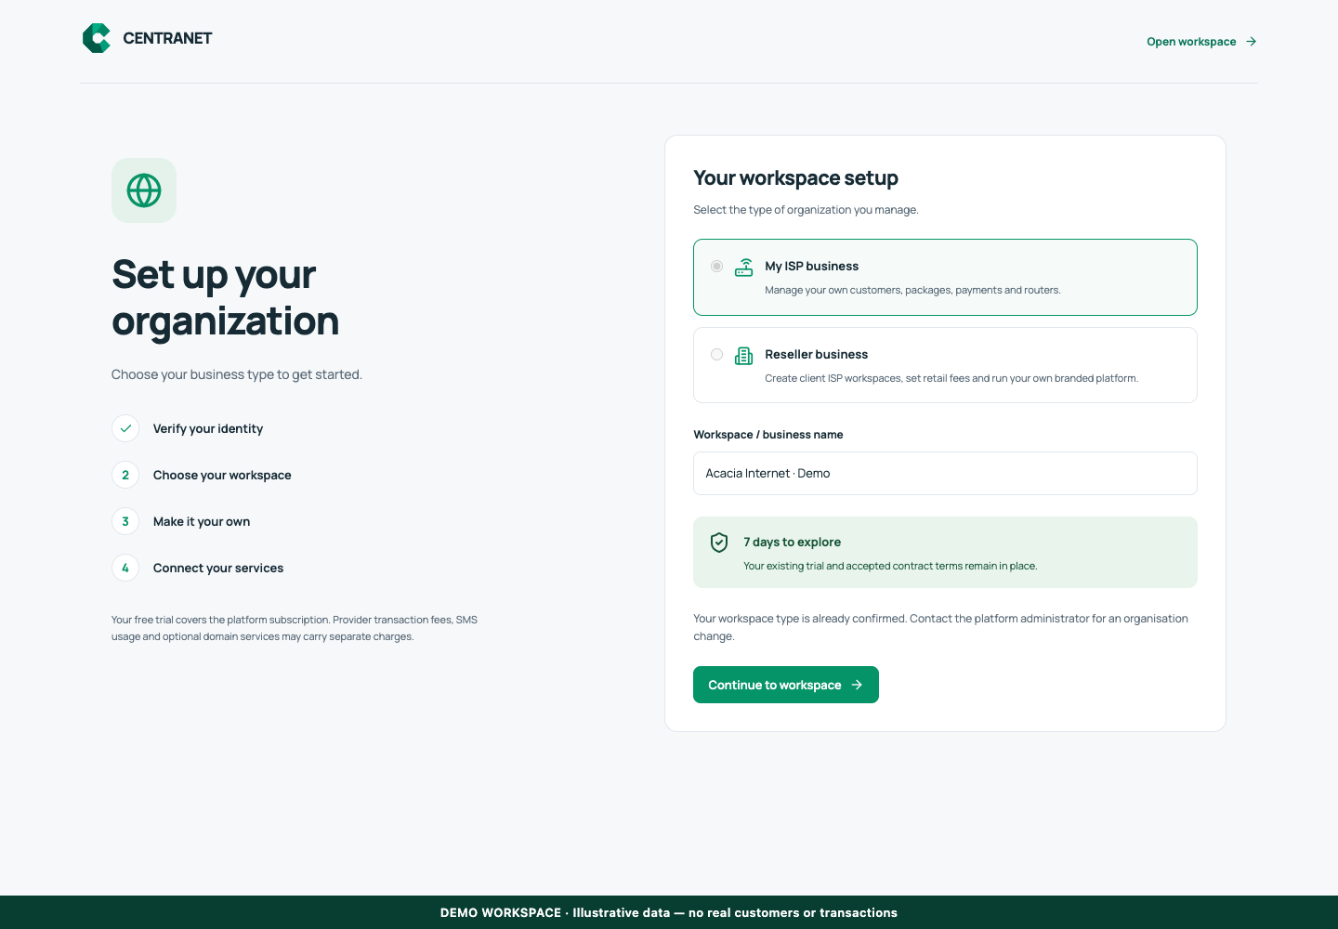The image size is (1338, 929).
Task: Click the ISP business description about customers and packages
Action: point(912,290)
